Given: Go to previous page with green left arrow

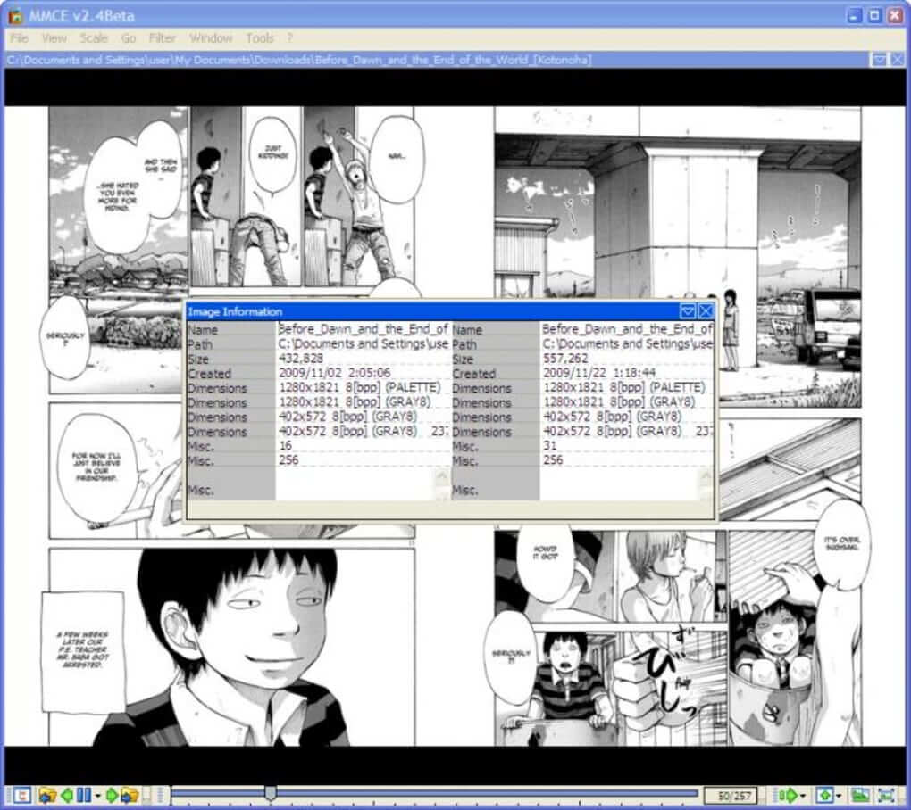Looking at the screenshot, I should tap(68, 793).
